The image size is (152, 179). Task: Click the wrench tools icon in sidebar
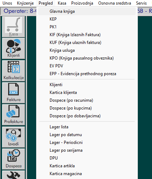point(13,175)
